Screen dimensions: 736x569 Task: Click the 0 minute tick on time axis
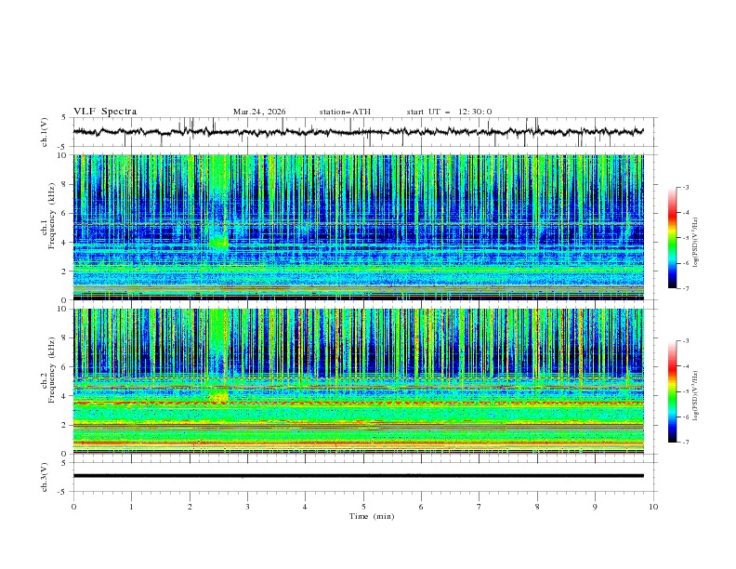[x=73, y=506]
